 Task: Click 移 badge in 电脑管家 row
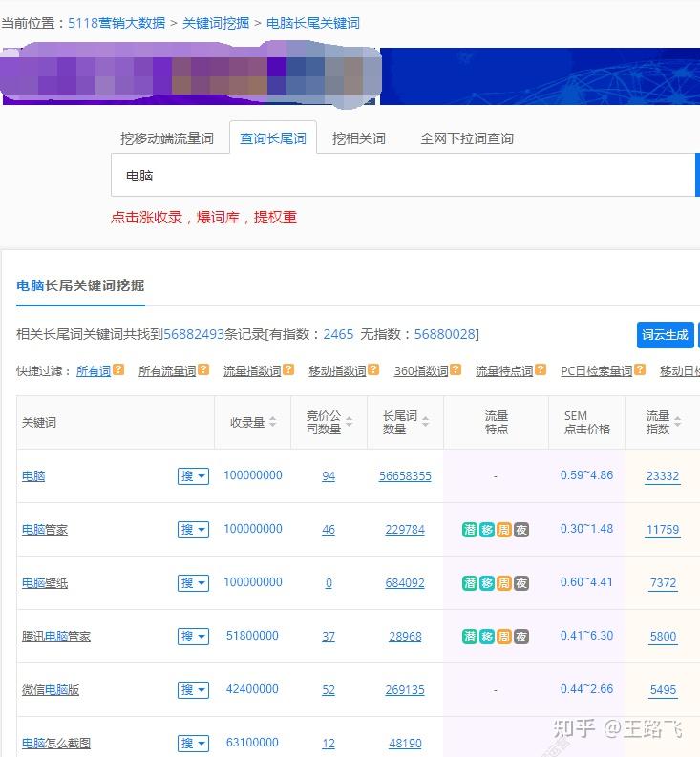tap(487, 530)
